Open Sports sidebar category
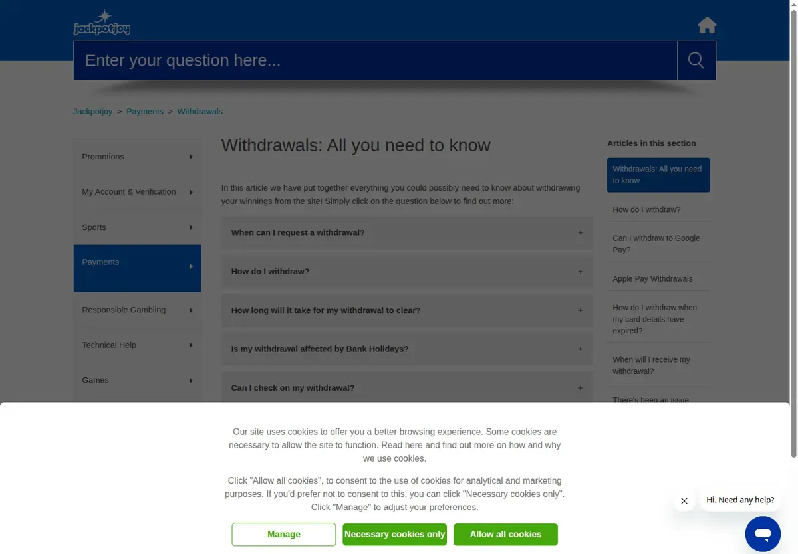Screen dimensions: 798x554 point(137,227)
